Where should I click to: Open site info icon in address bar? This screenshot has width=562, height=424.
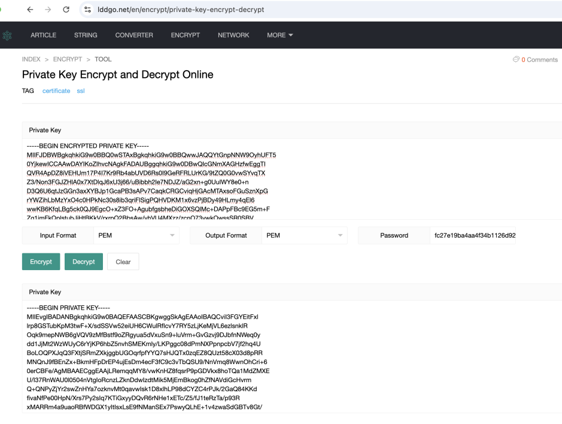88,10
